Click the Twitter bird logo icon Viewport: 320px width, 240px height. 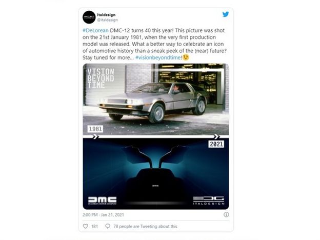226,14
